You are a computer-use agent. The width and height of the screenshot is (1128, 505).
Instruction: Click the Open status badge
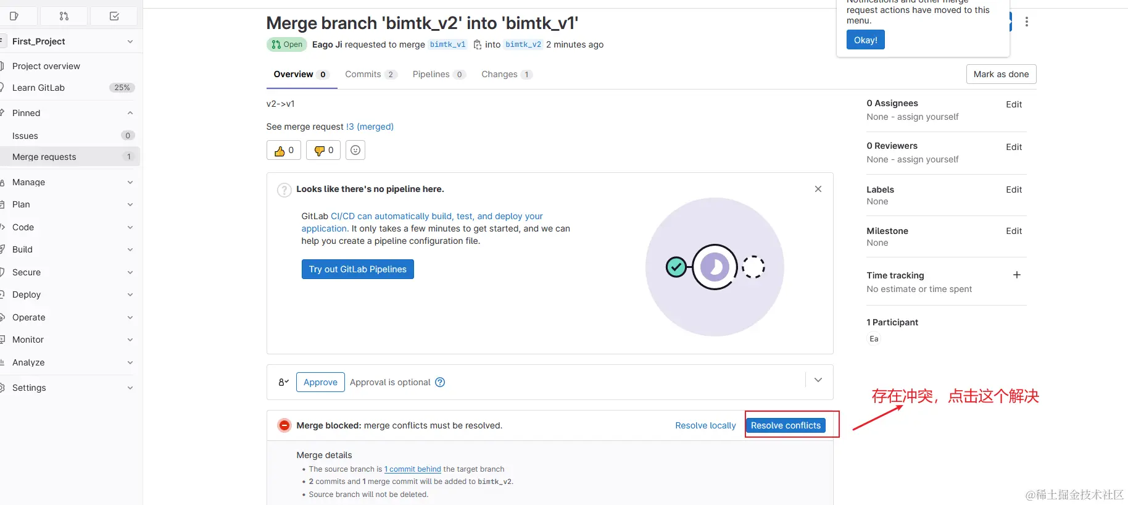click(287, 44)
